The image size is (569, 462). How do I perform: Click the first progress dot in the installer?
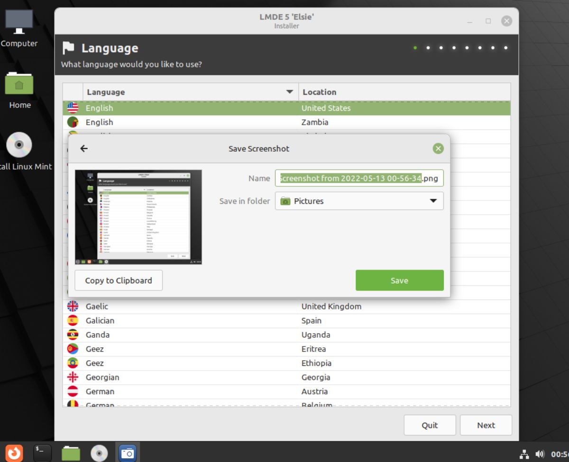click(x=415, y=48)
